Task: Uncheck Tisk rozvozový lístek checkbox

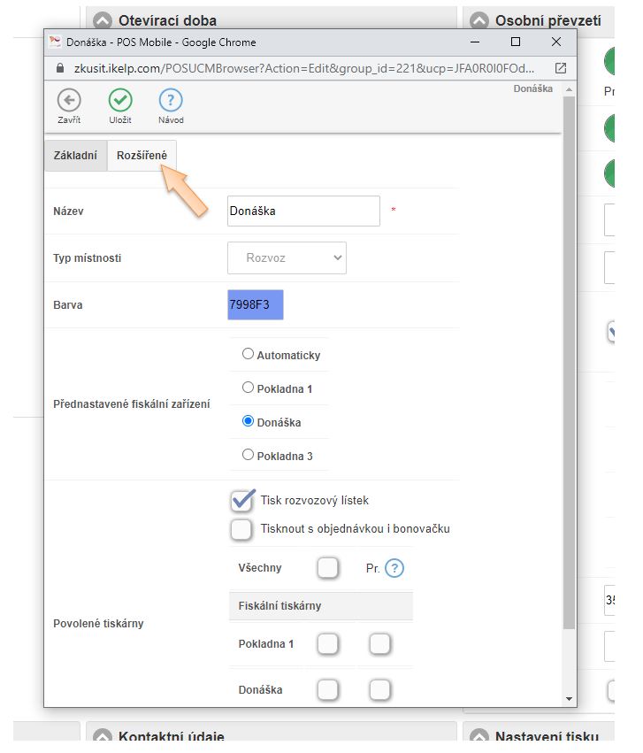Action: point(241,501)
